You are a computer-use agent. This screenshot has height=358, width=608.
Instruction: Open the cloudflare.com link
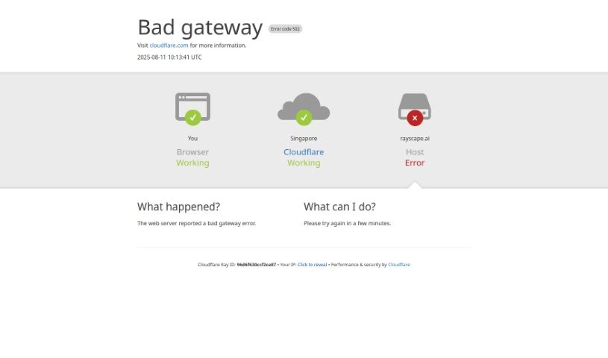coord(169,45)
